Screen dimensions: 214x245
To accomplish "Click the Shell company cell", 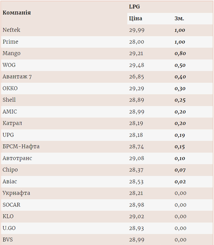I will 9,100.
